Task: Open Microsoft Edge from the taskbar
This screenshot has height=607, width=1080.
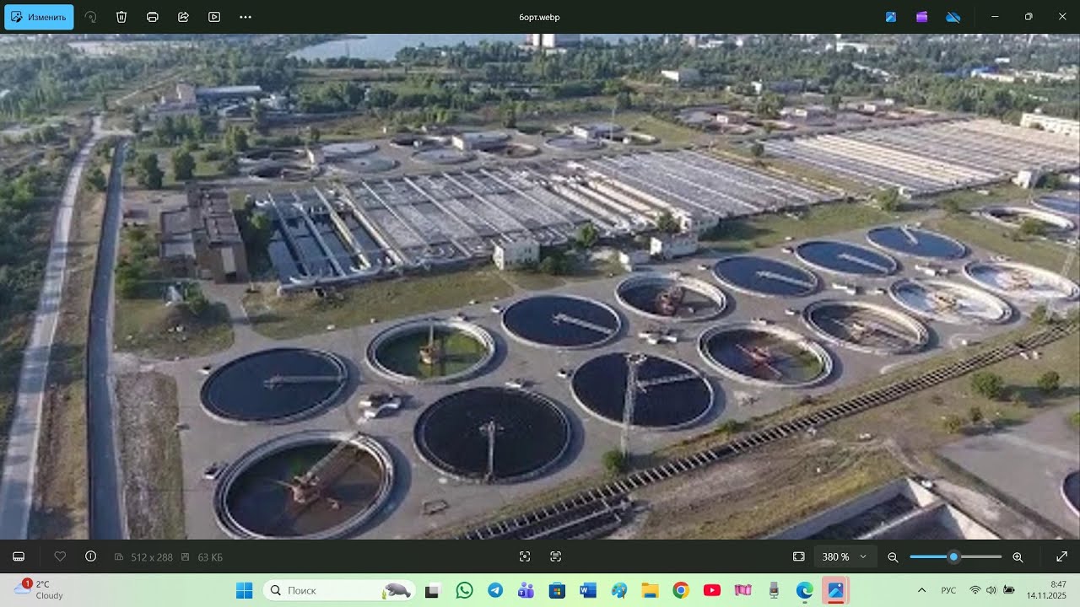Action: click(x=805, y=590)
